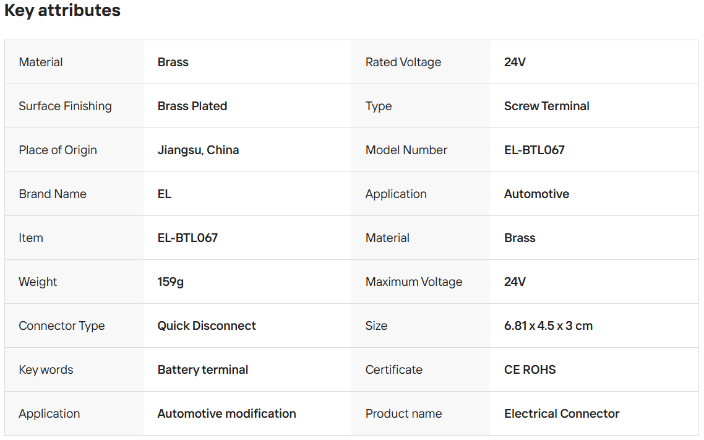Click the "Key attributes" heading
Image resolution: width=704 pixels, height=440 pixels.
point(62,11)
